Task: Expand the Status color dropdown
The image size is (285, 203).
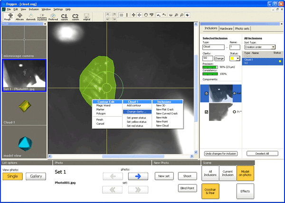Action: coord(237,58)
